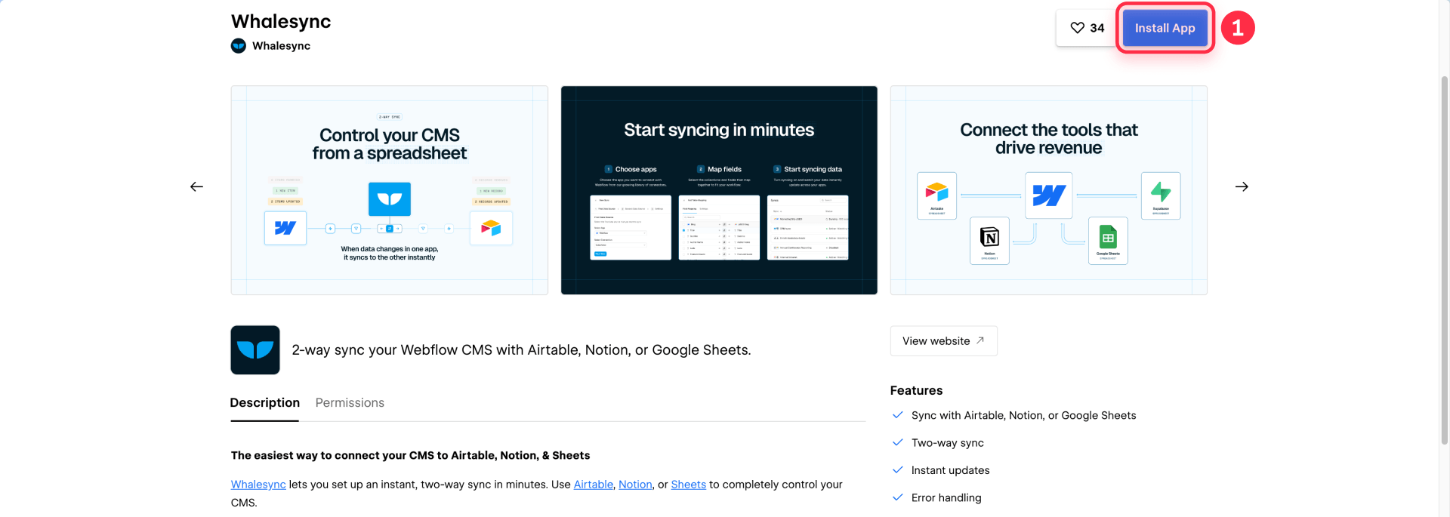Click the Webflow logo in the third slide
The image size is (1450, 517).
coord(1049,195)
